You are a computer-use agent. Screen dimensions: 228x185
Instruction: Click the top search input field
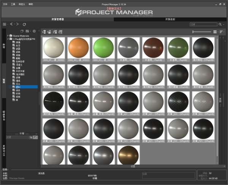pos(203,24)
